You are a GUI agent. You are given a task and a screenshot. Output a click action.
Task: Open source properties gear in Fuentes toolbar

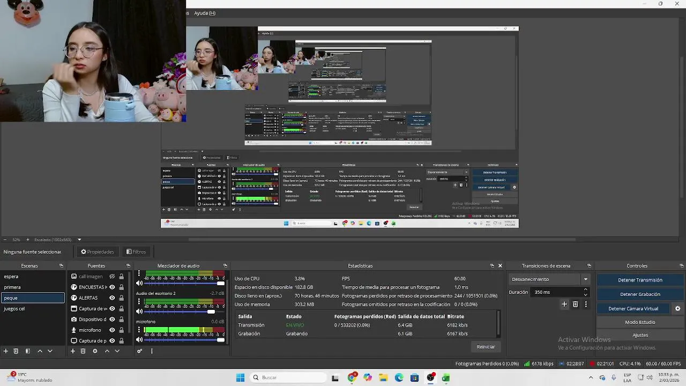(95, 351)
